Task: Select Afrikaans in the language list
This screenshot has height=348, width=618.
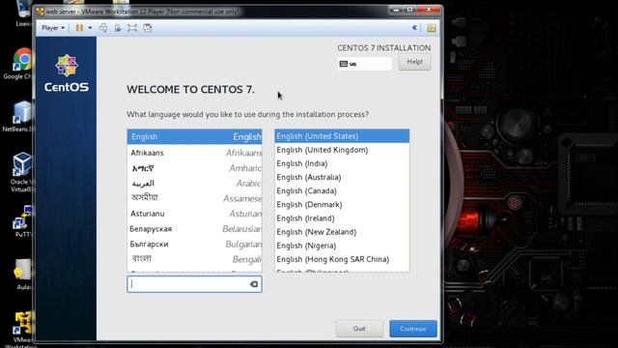Action: [195, 153]
